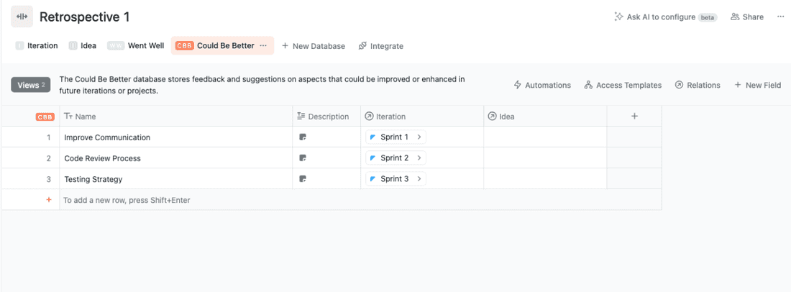Click description note icon for Improve Communication
Image resolution: width=791 pixels, height=292 pixels.
click(x=303, y=137)
